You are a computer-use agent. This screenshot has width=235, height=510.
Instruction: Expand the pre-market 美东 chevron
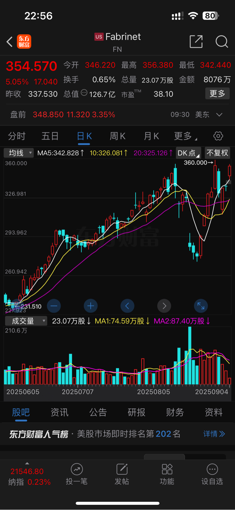click(x=219, y=115)
